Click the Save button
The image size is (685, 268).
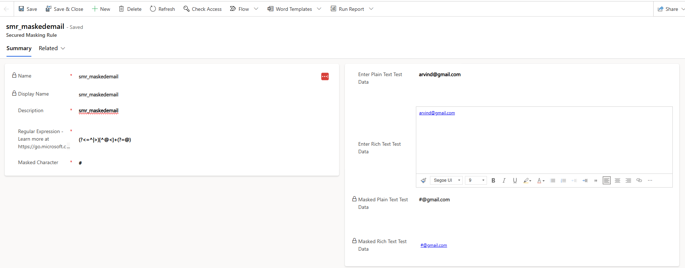pos(28,9)
